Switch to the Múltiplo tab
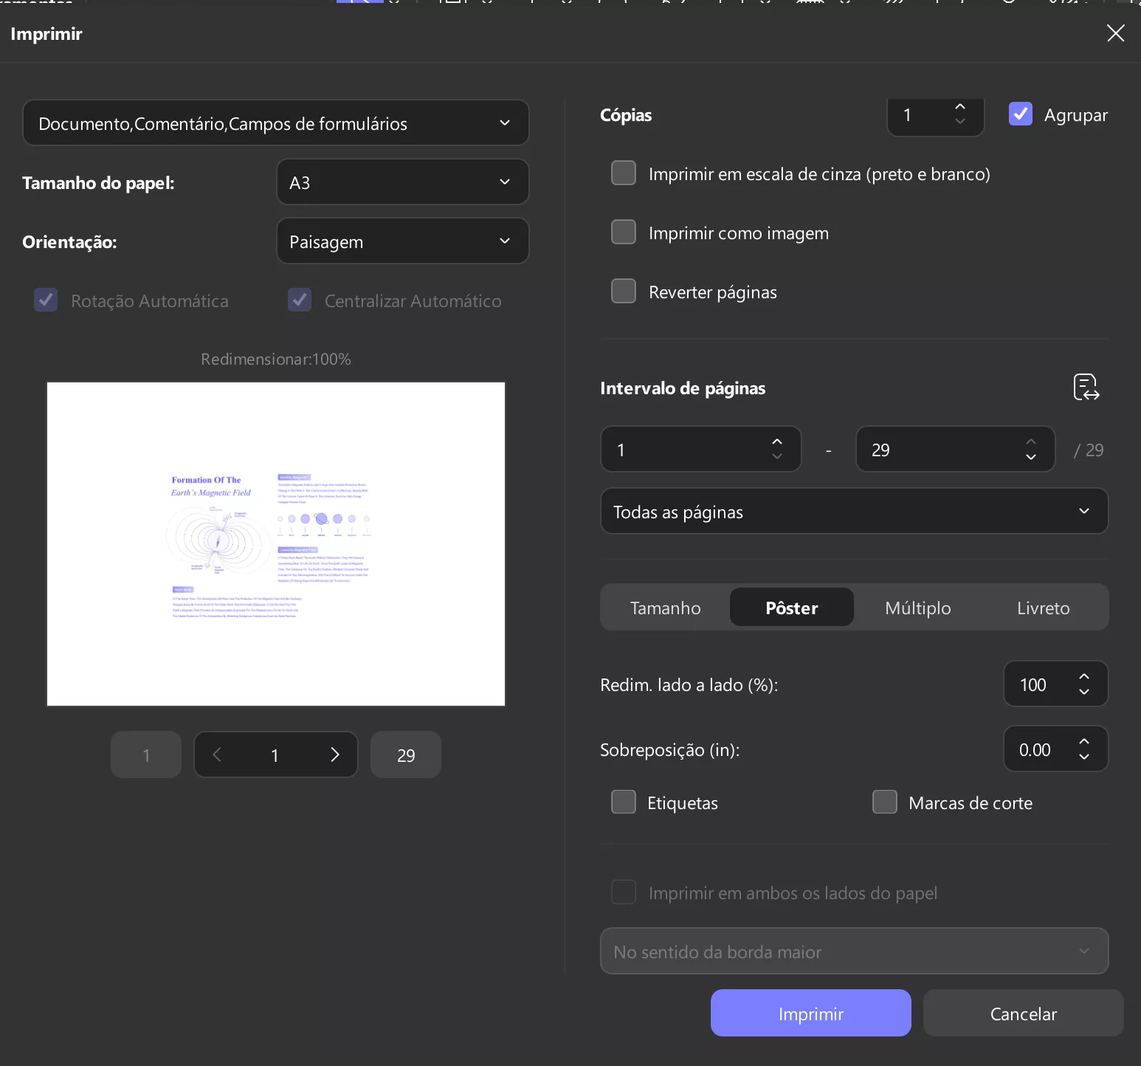The width and height of the screenshot is (1141, 1066). click(917, 608)
